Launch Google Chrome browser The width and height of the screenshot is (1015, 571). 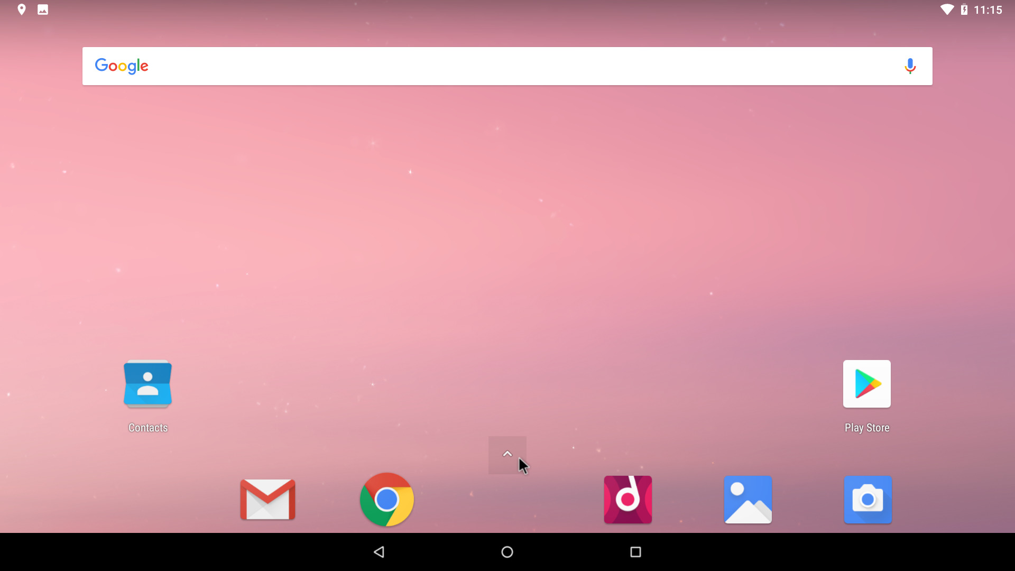(x=387, y=500)
